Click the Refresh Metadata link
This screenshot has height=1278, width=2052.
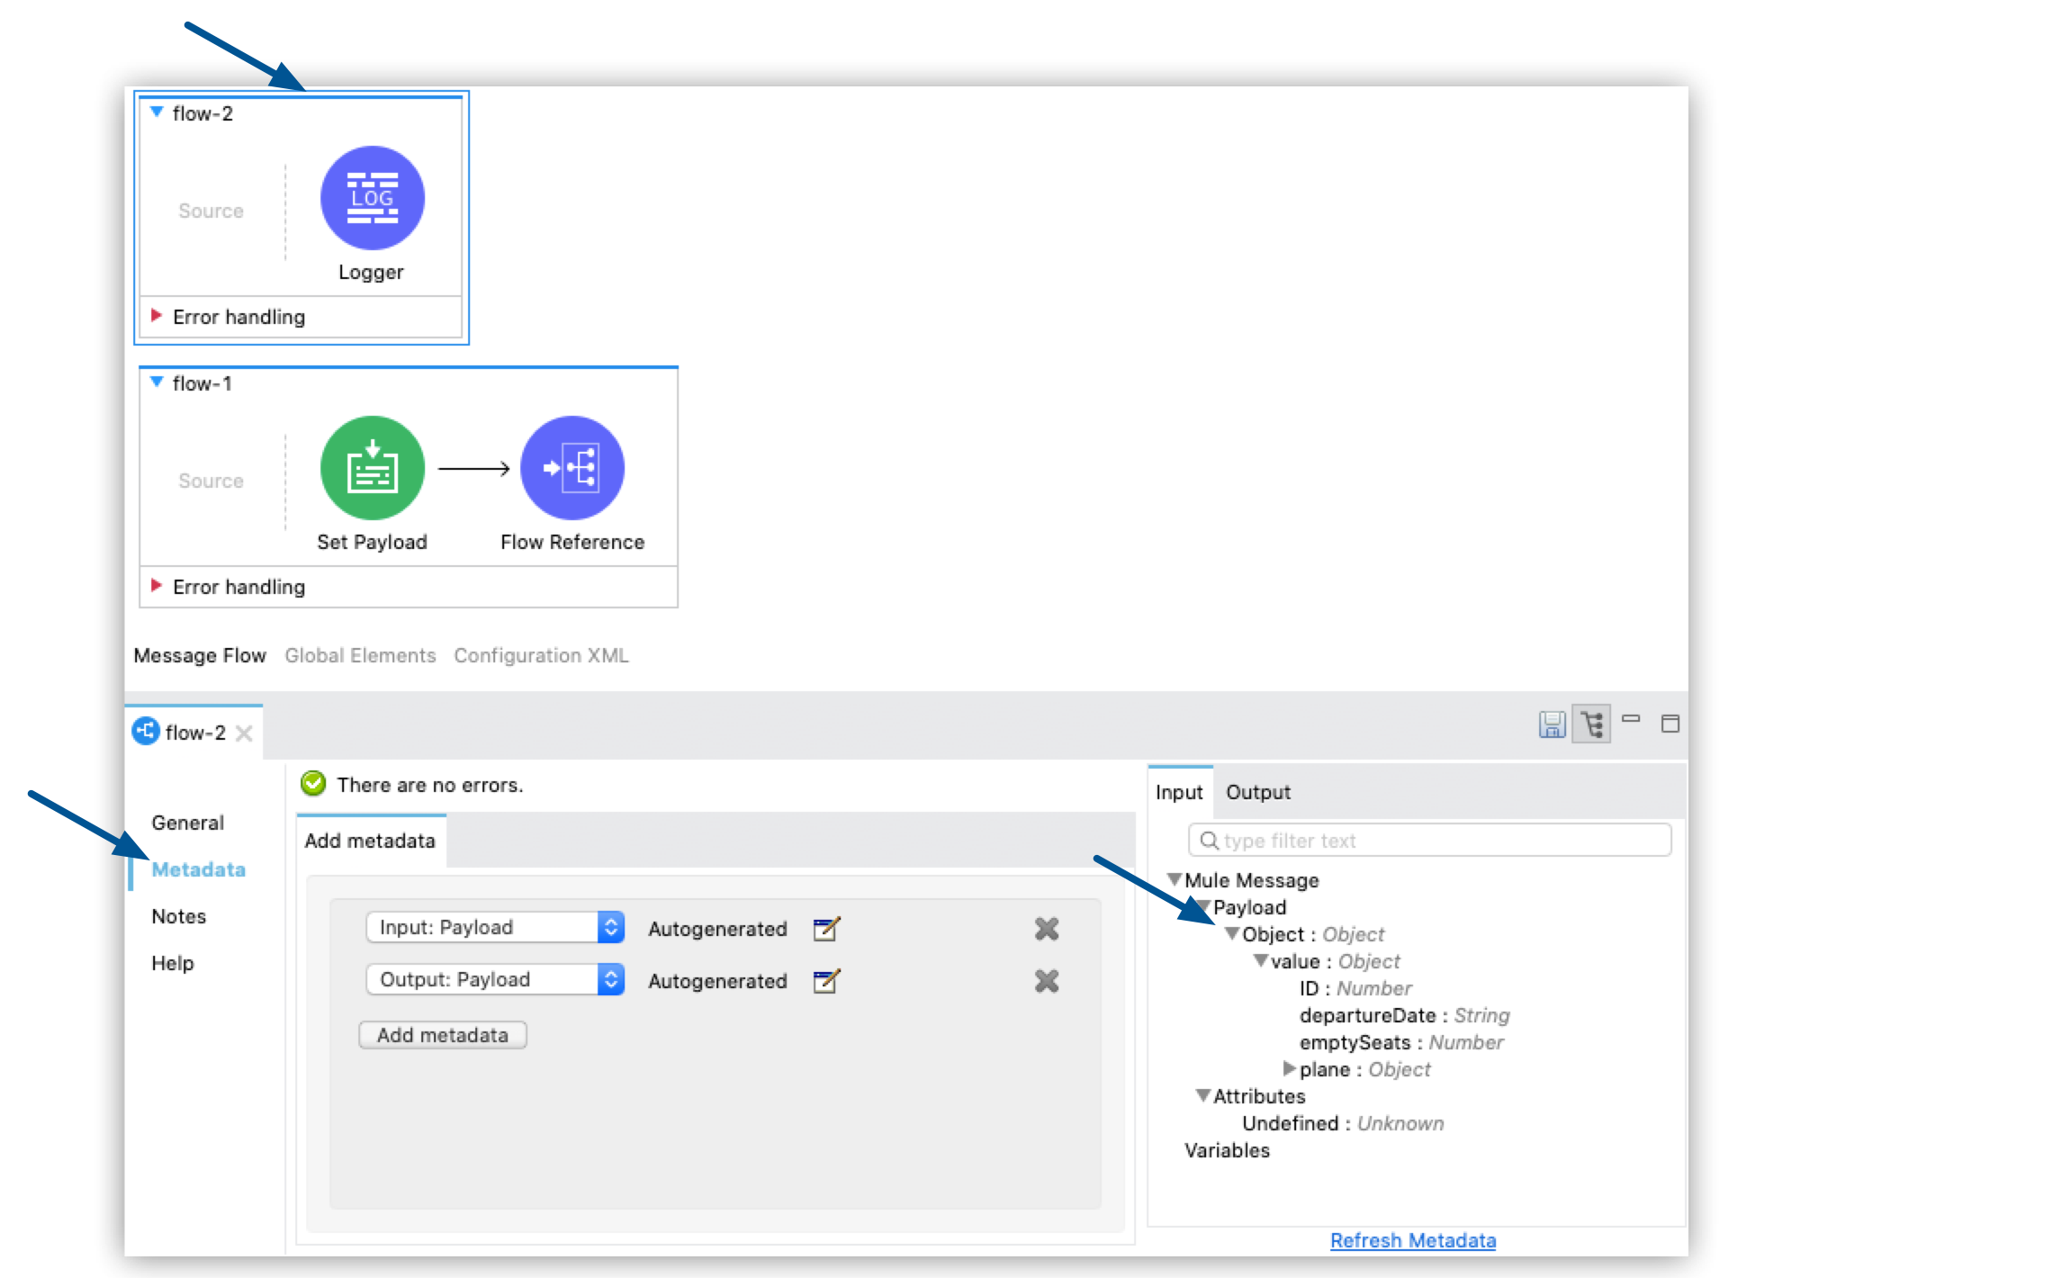click(1412, 1240)
